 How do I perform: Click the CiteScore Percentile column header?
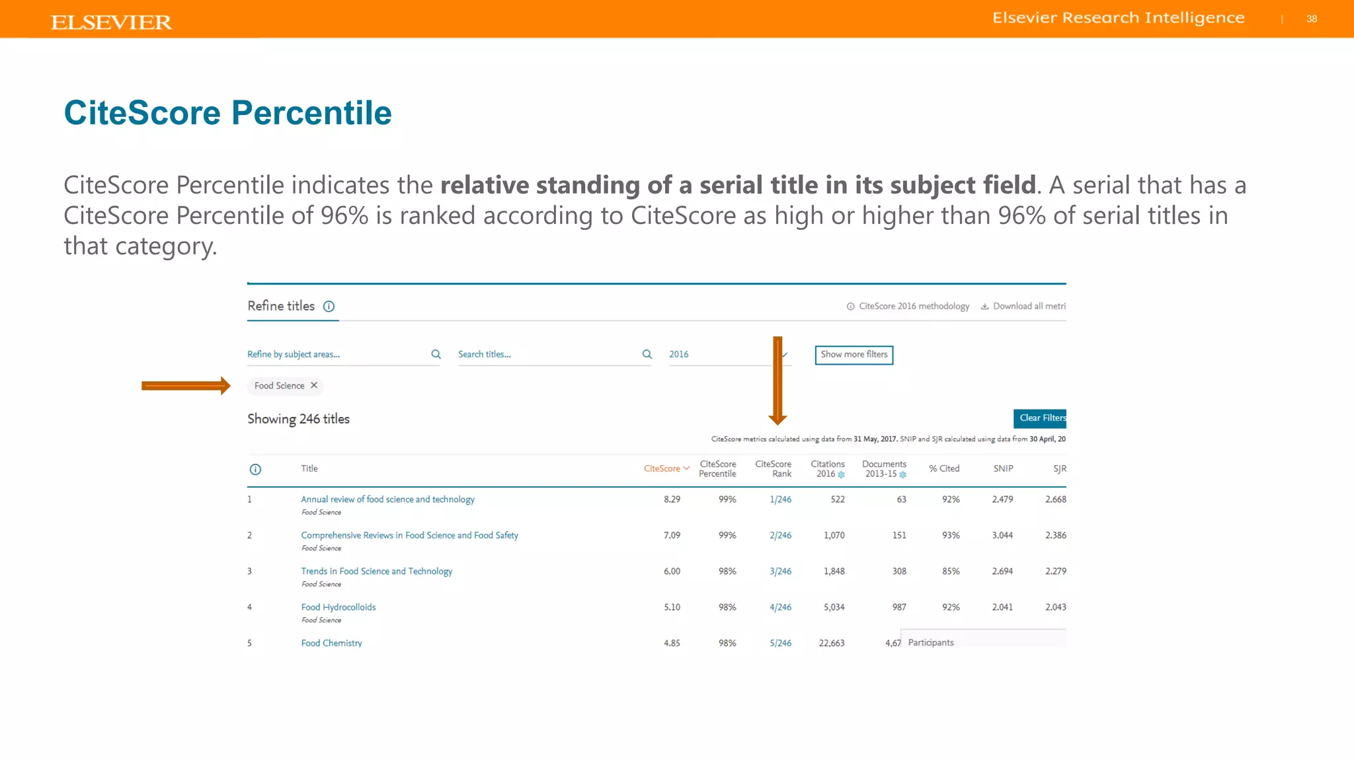pyautogui.click(x=717, y=469)
